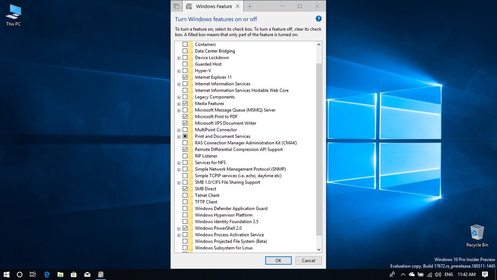Expand Print and Document Services
Image resolution: width=497 pixels, height=280 pixels.
tap(179, 136)
